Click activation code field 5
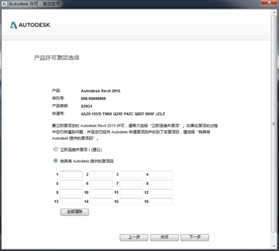279x251 pixels. [x=71, y=183]
